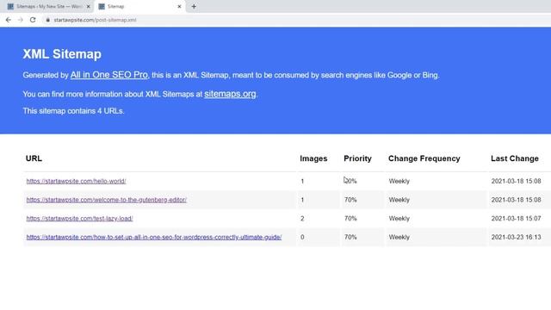Viewport: 551px width, 310px height.
Task: Open the All in One SEO Pro link
Action: pos(109,75)
